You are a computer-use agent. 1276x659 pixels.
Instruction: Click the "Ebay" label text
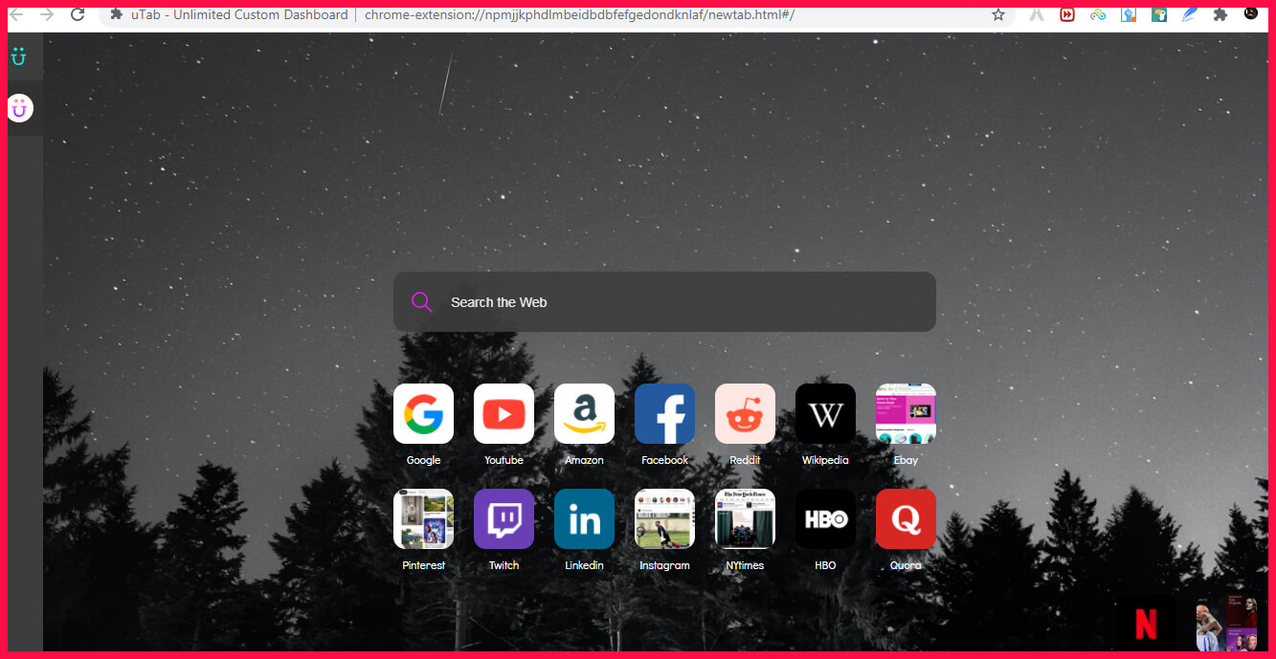(906, 460)
